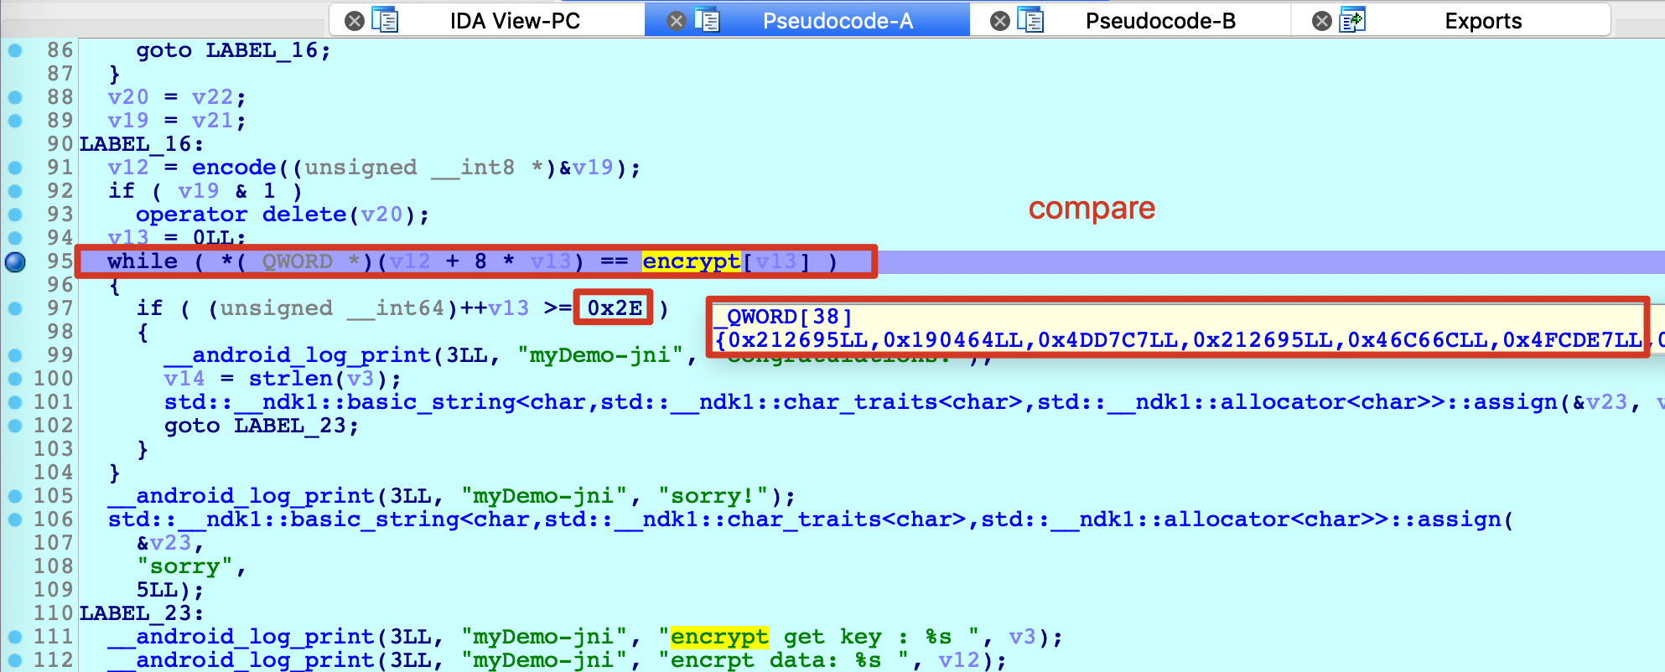
Task: Select the highlighted encrypt identifier on line 95
Action: coord(692,261)
